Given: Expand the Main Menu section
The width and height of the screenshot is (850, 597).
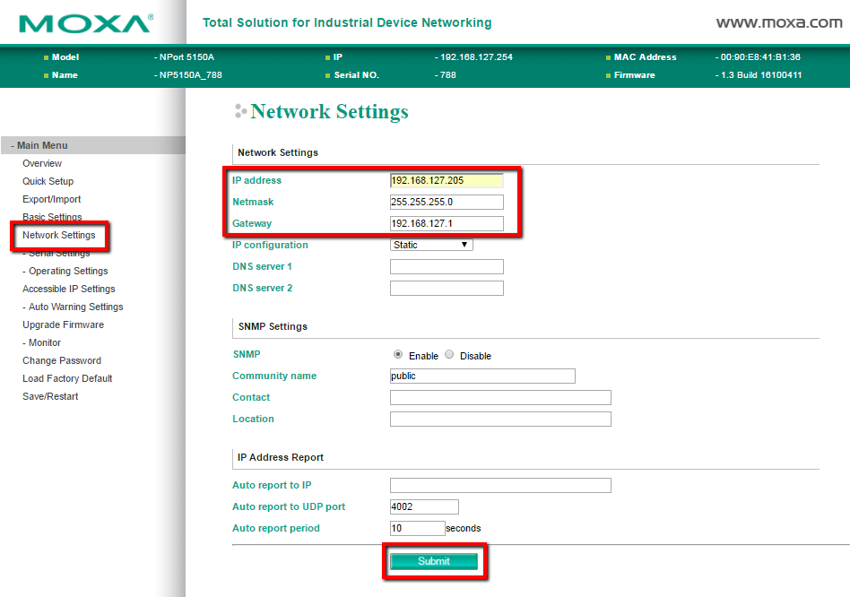Looking at the screenshot, I should tap(42, 145).
